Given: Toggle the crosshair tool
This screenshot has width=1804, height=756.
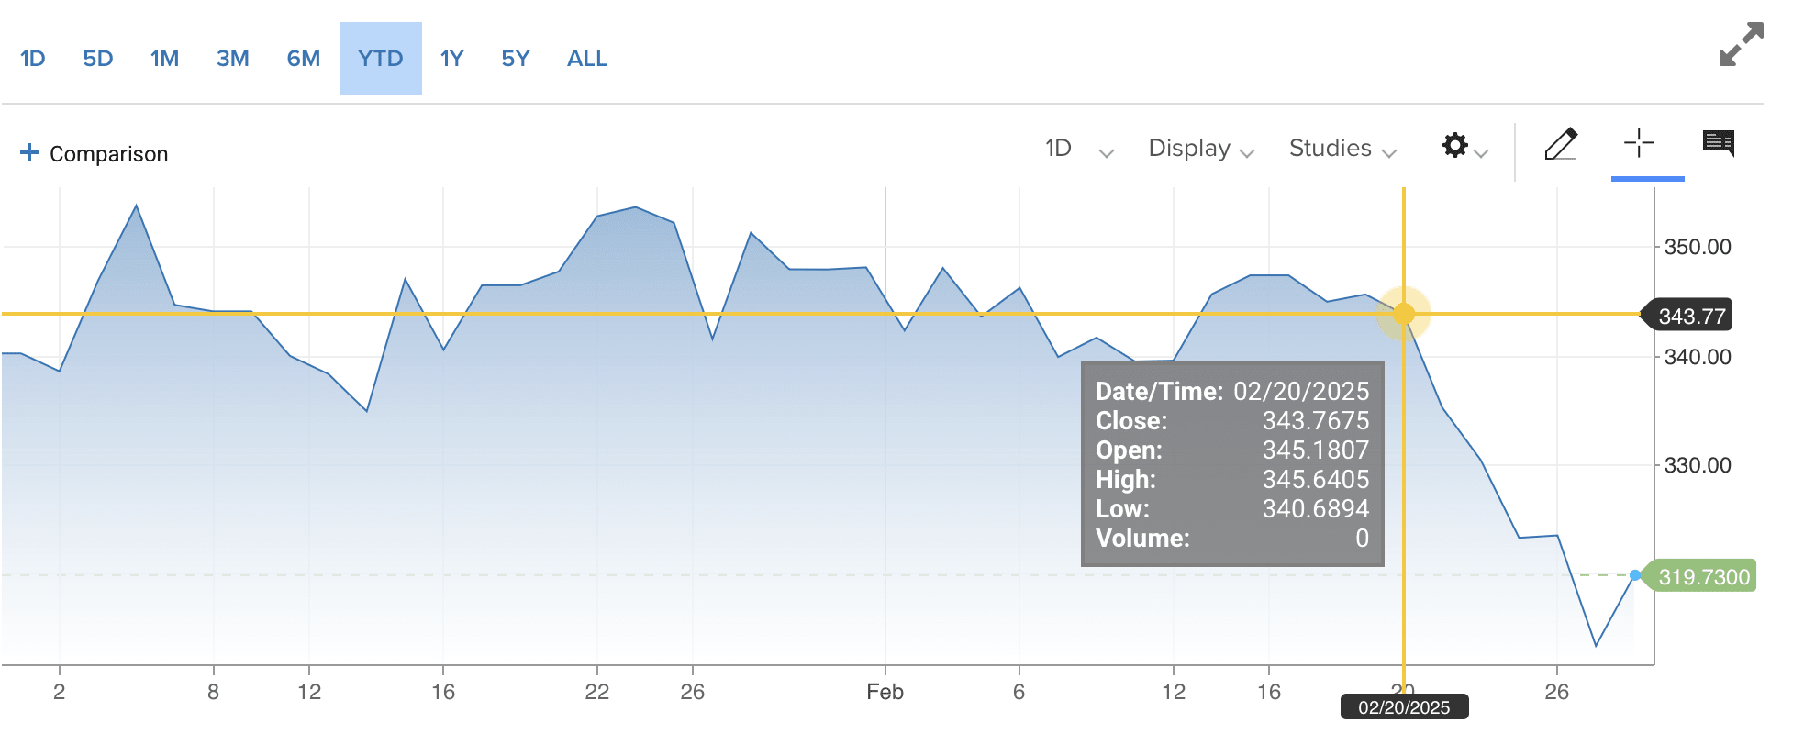Looking at the screenshot, I should pos(1638,143).
